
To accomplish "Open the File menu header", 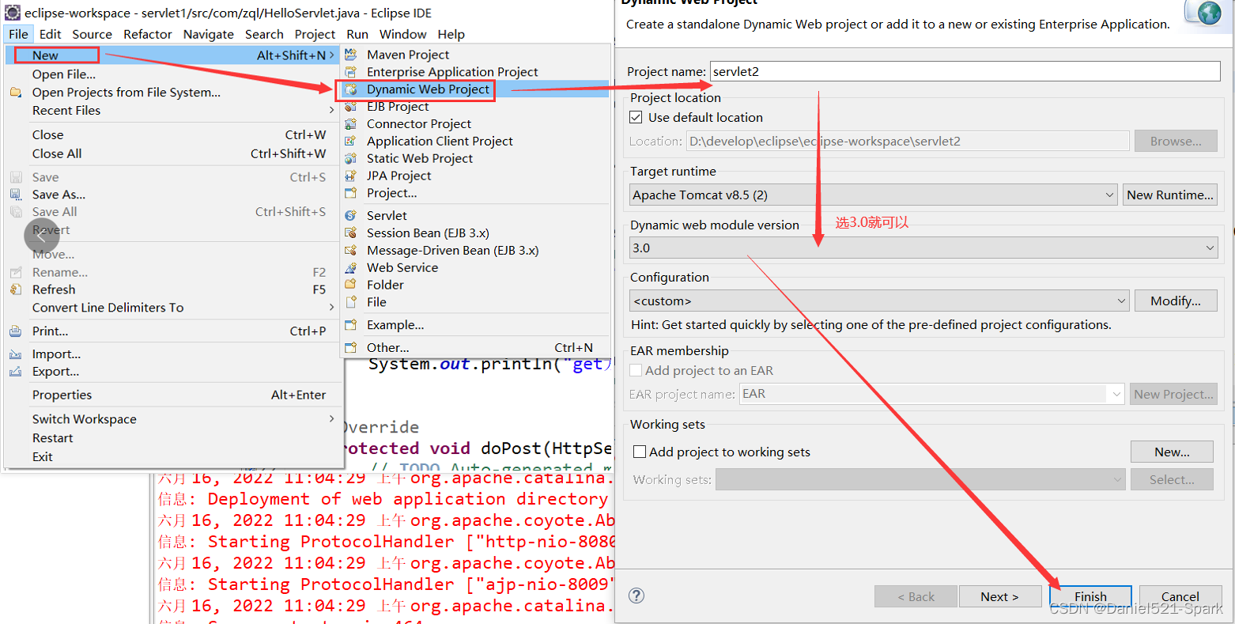I will coord(18,34).
